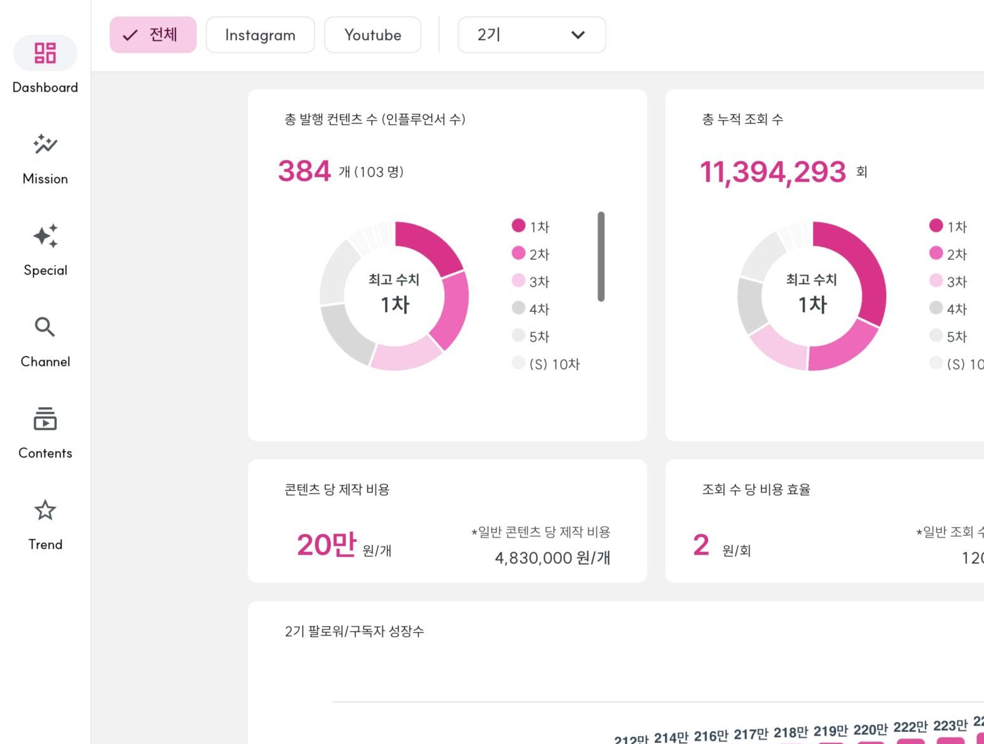Image resolution: width=984 pixels, height=744 pixels.
Task: Toggle the 전체 filter chip
Action: 153,35
